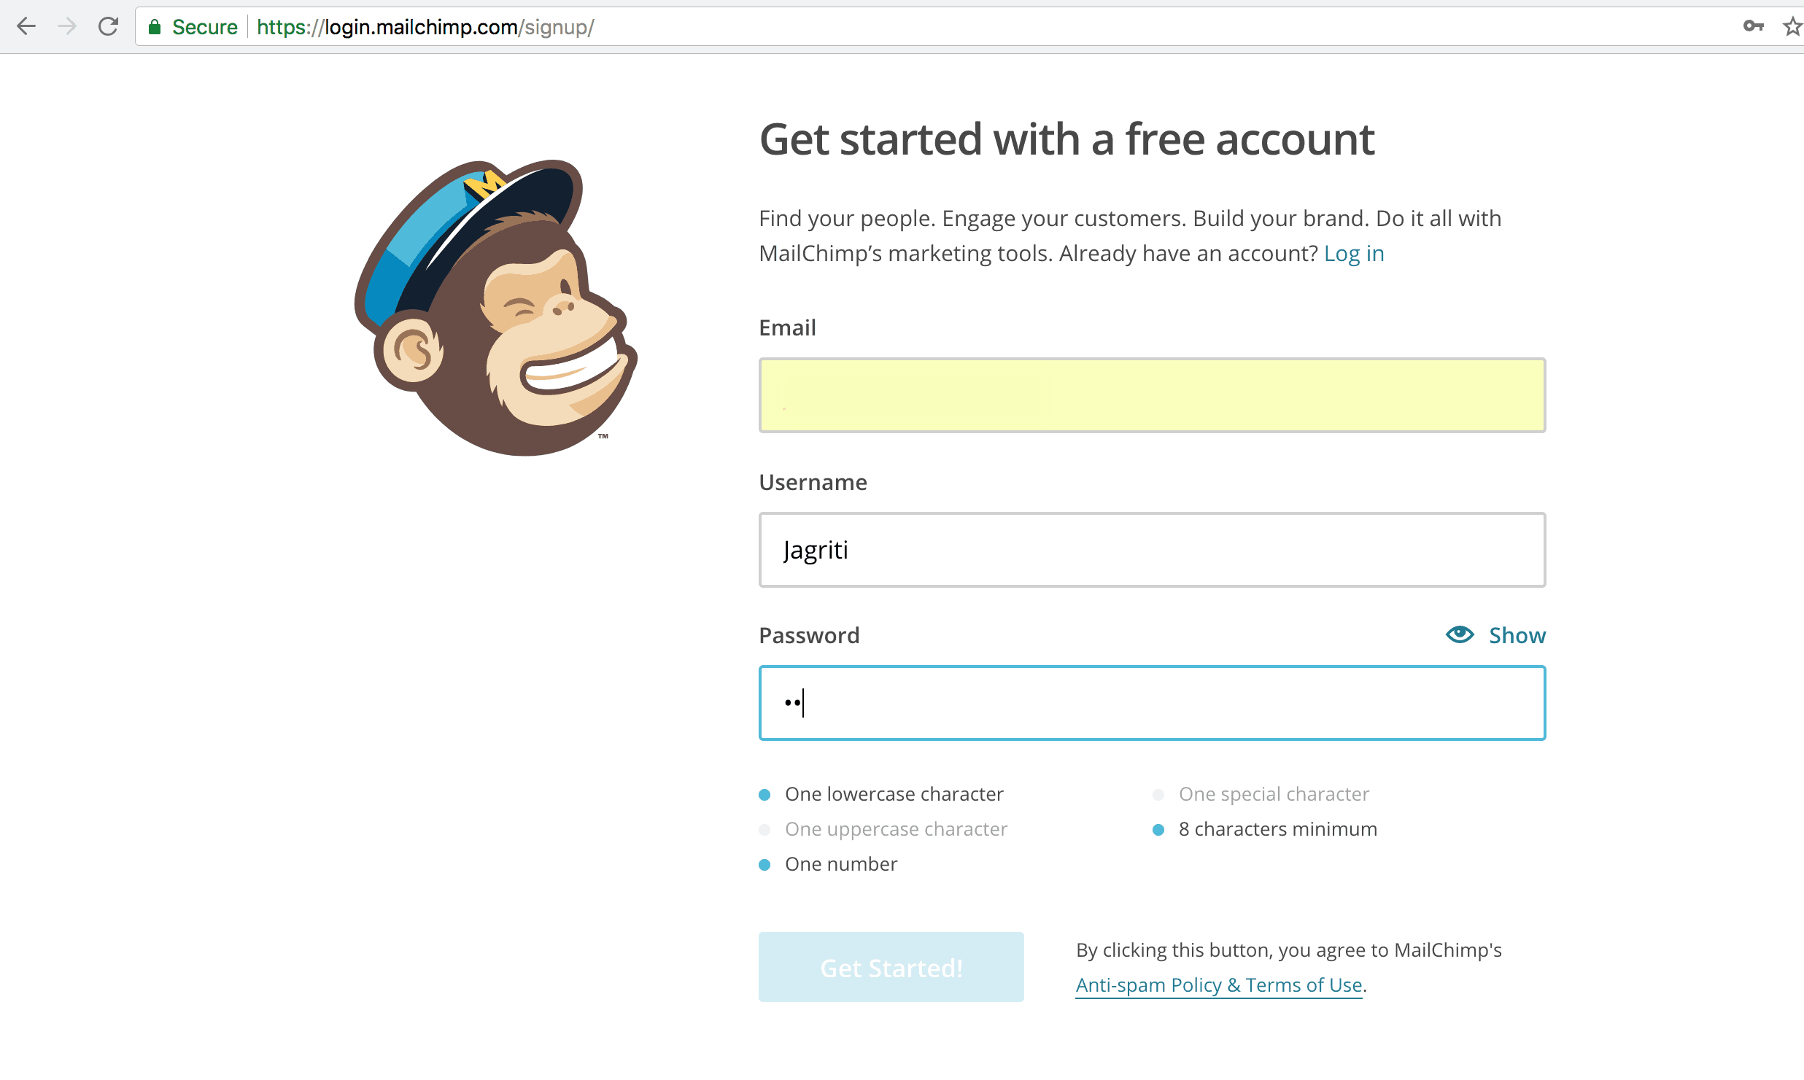Click the One lowercase character indicator

point(881,794)
